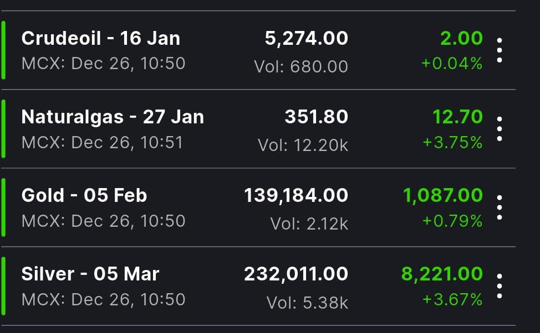Open the Silver - 05 Mar contract
The width and height of the screenshot is (540, 333).
(90, 274)
